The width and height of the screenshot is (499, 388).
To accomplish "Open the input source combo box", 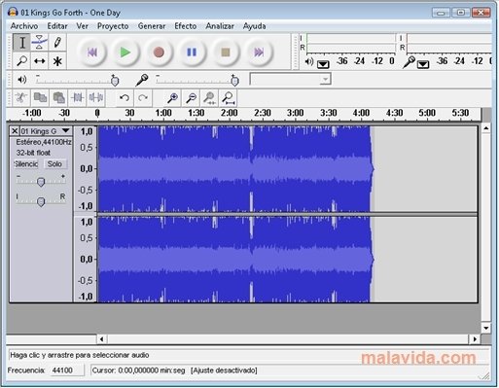I will (x=290, y=79).
